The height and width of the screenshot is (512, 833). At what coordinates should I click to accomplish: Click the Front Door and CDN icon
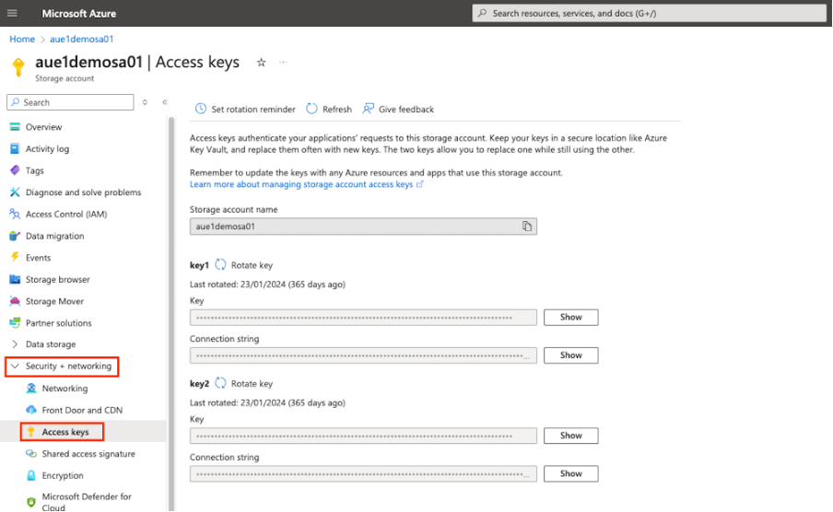point(31,410)
